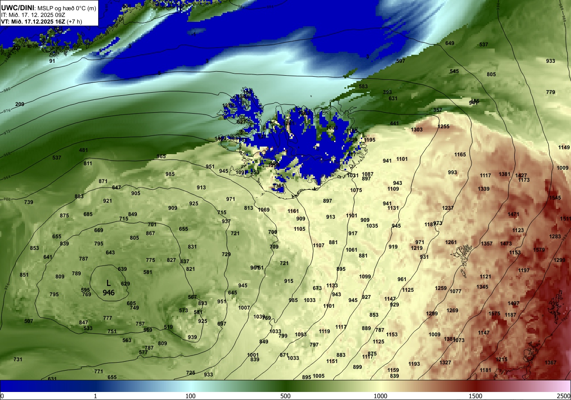Screen dimensions: 571x400
Task: Click the 965 height value
Action: tap(161, 156)
